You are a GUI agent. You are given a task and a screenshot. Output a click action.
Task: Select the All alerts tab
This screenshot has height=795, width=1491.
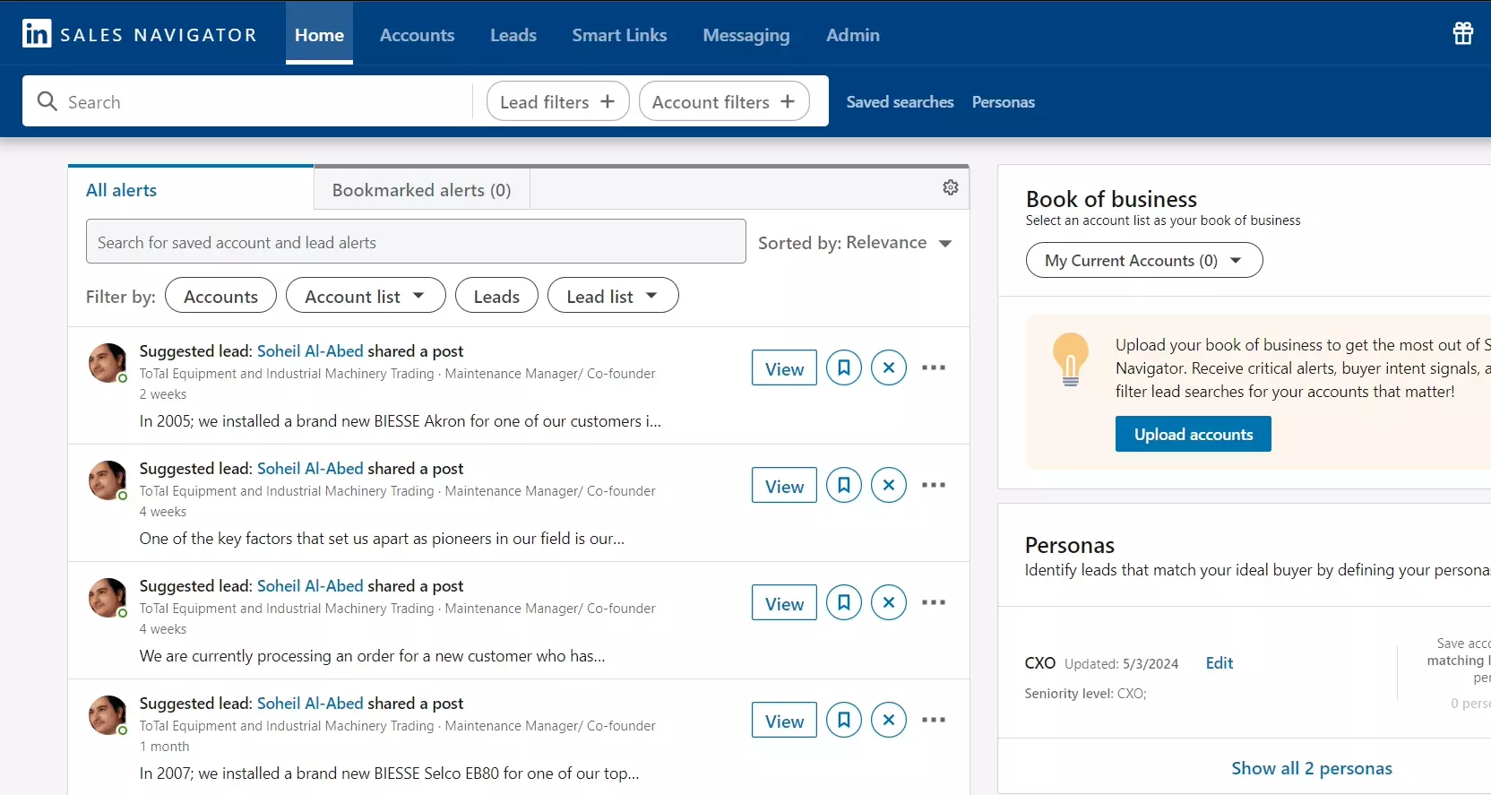[191, 190]
